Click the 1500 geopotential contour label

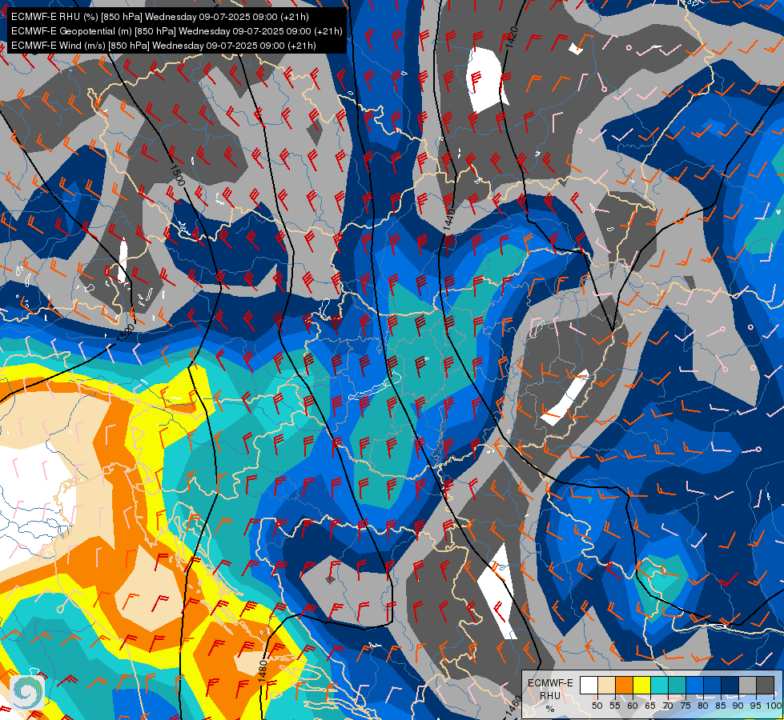(x=178, y=175)
